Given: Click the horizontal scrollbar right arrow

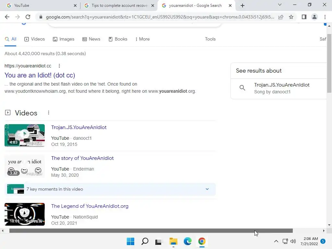Looking at the screenshot, I should (x=324, y=231).
